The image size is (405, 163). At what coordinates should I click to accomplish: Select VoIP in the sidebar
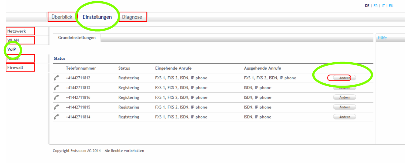(12, 49)
